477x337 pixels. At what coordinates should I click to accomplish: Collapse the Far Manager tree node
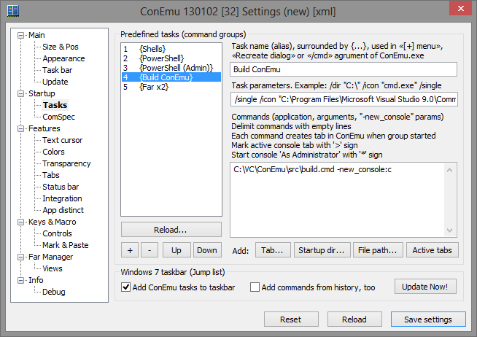click(x=20, y=257)
